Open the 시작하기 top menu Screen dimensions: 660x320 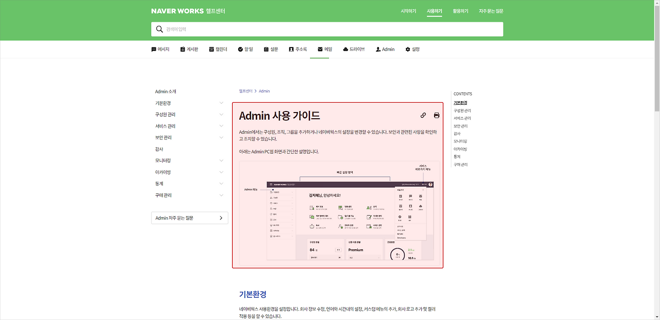(408, 11)
